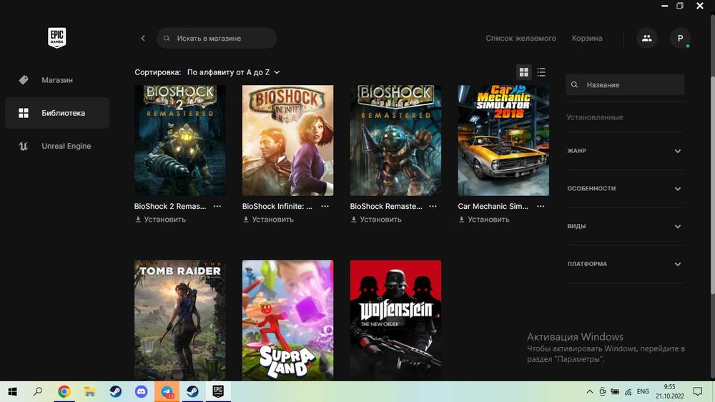Open Supraland game cover
Screen dimensions: 715x402
(x=287, y=320)
